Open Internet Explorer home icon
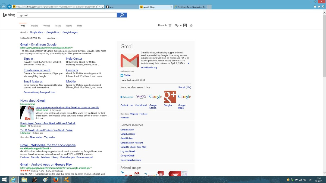 coord(315,7)
